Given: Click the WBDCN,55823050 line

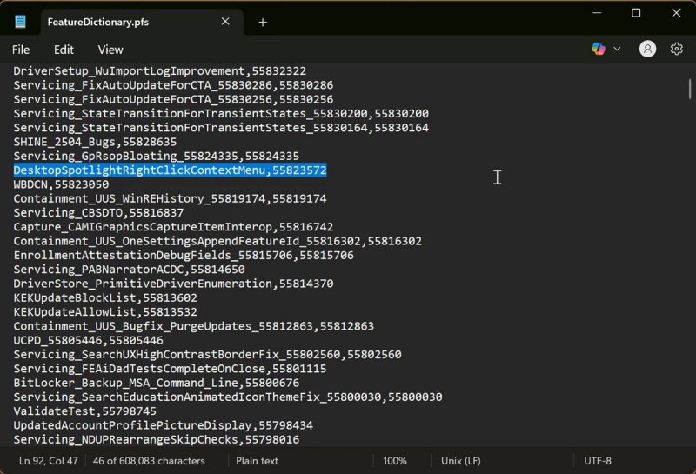Looking at the screenshot, I should coord(61,184).
